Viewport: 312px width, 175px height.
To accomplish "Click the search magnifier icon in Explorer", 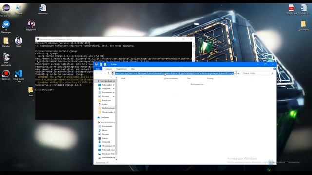I will [272, 73].
